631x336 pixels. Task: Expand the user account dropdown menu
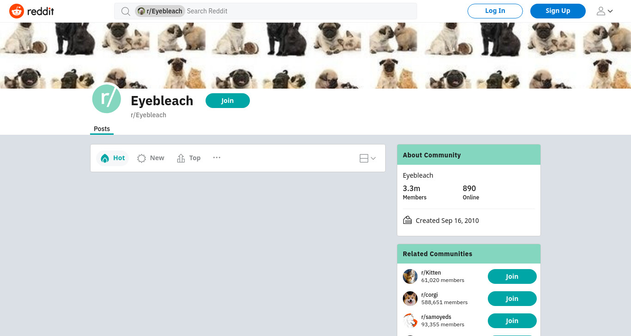tap(605, 11)
